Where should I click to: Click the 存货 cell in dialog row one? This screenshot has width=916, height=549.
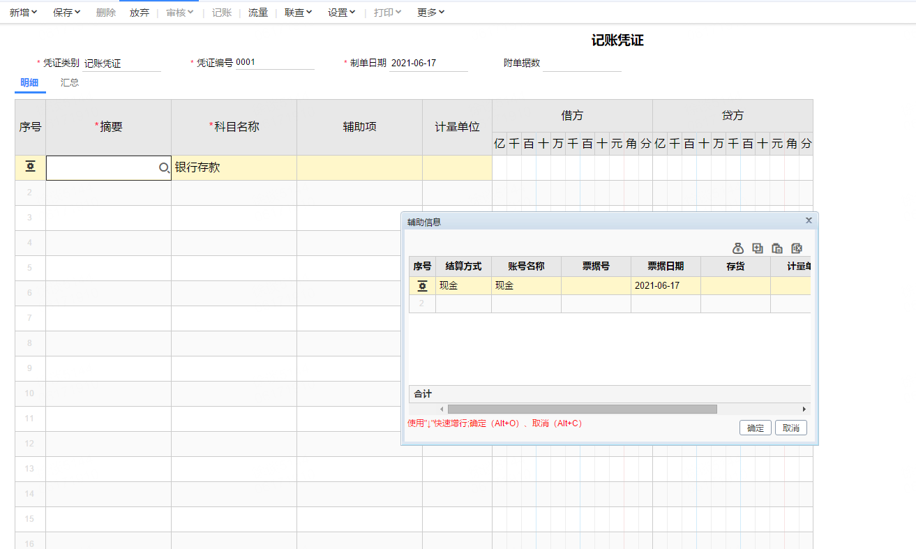click(x=735, y=286)
